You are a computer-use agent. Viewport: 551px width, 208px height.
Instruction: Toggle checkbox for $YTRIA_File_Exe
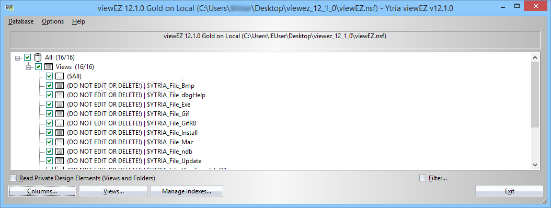tap(49, 105)
